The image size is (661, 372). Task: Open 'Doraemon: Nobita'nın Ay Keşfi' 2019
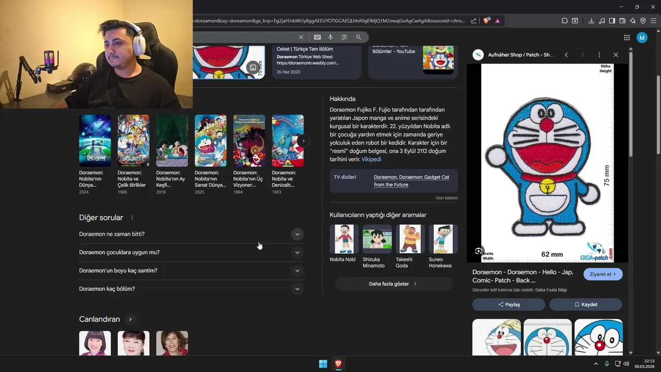tap(172, 154)
